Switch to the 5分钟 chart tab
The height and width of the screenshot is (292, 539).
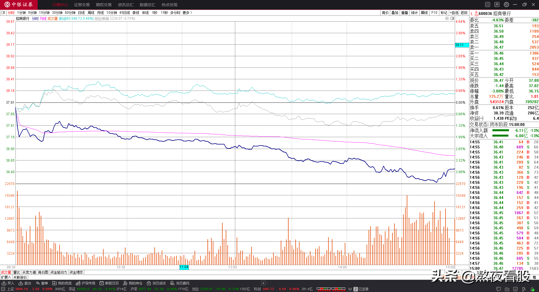(33, 13)
